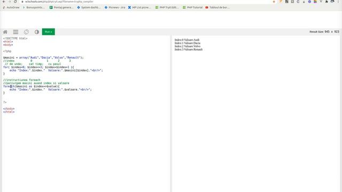Go to the W3Schools home icon
The height and width of the screenshot is (192, 342).
(x=5, y=32)
